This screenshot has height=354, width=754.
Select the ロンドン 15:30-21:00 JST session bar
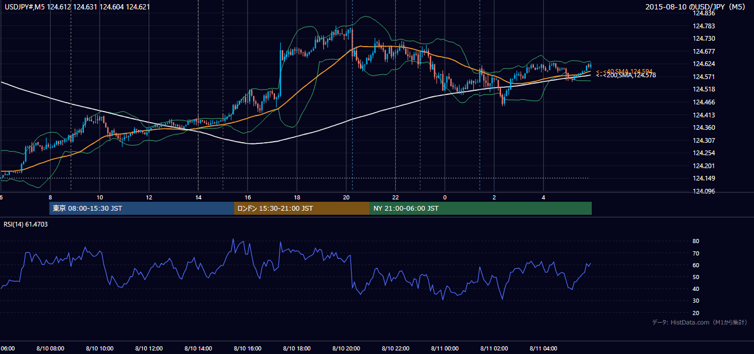(302, 208)
